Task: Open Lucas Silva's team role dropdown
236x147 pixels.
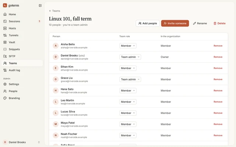Action: pyautogui.click(x=128, y=113)
